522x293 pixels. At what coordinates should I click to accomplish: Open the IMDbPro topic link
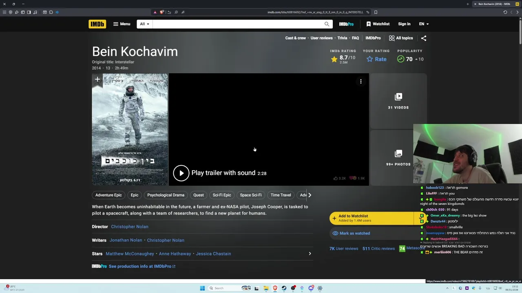pyautogui.click(x=373, y=38)
